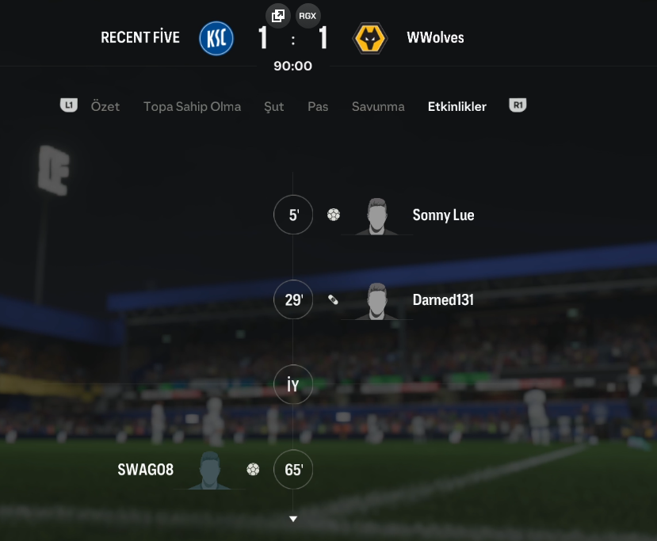
Task: Click the KSC club crest
Action: pos(216,38)
